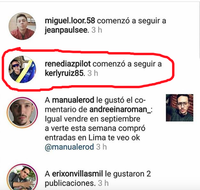
Task: Visit kerlyruiz85's profile
Action: click(x=64, y=74)
